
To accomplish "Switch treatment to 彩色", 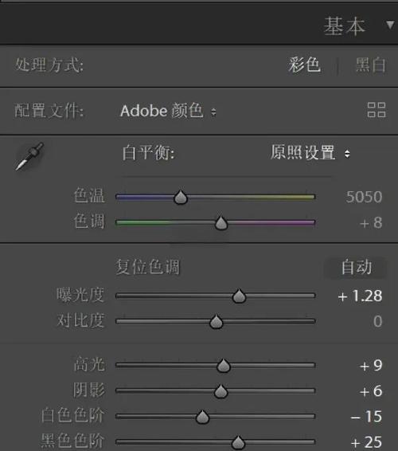I will [x=304, y=65].
